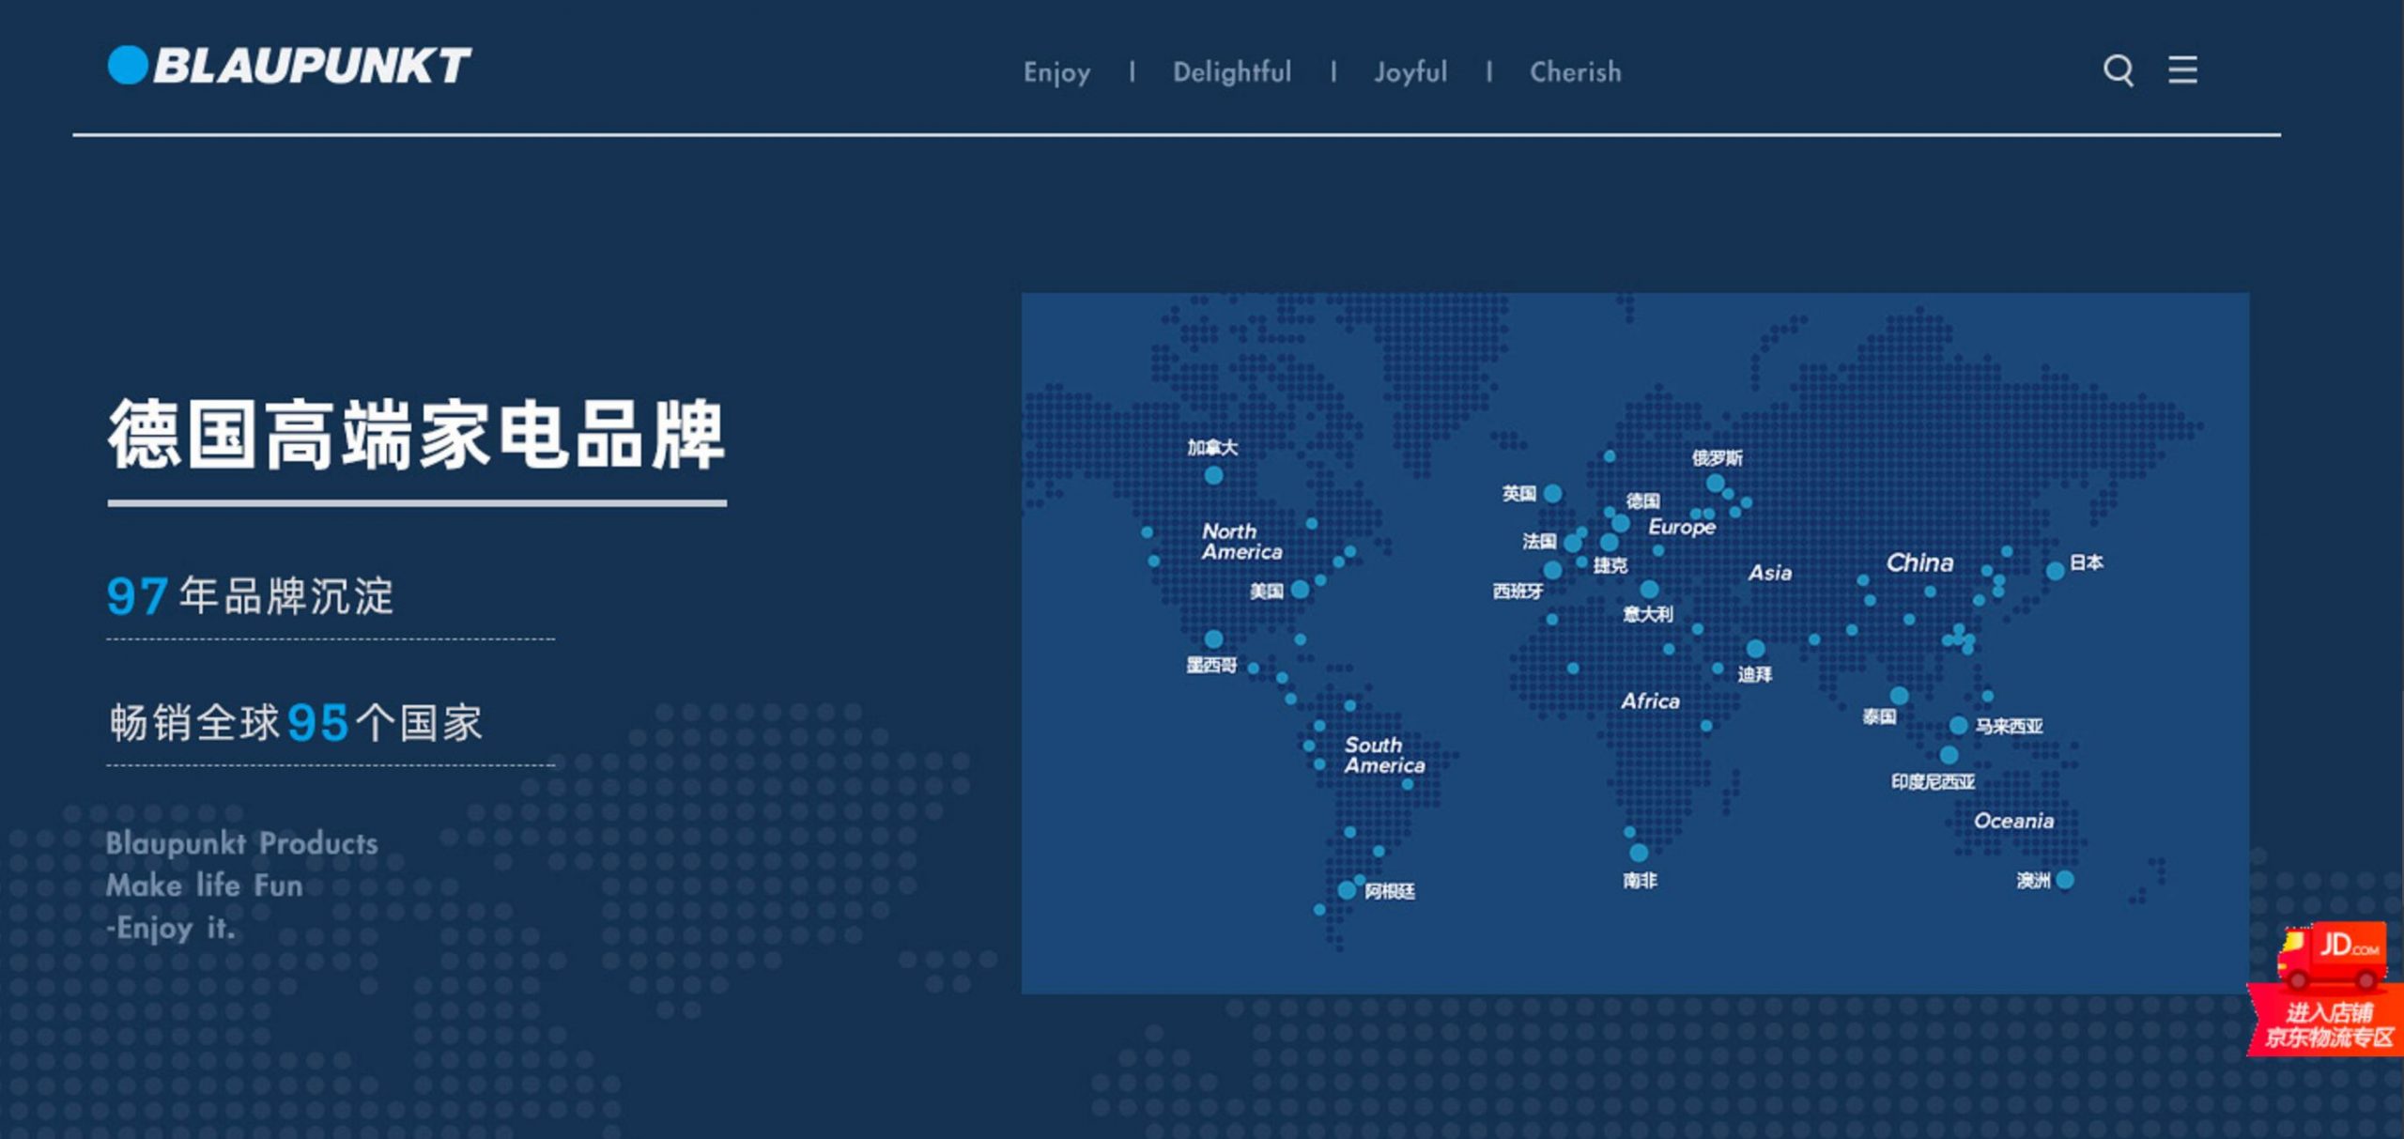Viewport: 2404px width, 1139px height.
Task: Click the 日本 marker dot
Action: pyautogui.click(x=2055, y=571)
